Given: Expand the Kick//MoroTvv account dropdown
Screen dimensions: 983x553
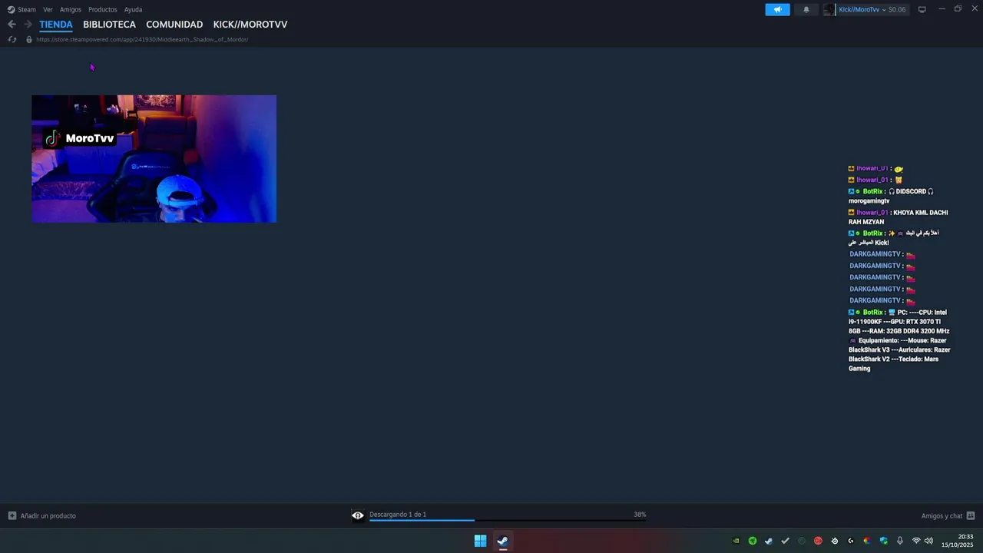Looking at the screenshot, I should tap(862, 9).
